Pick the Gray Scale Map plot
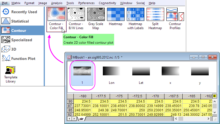This screenshot has width=220, height=124. pyautogui.click(x=96, y=19)
